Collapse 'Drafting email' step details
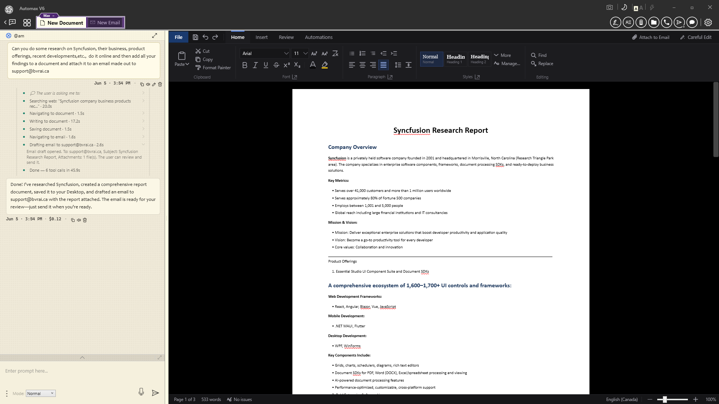The height and width of the screenshot is (404, 719). [x=143, y=145]
